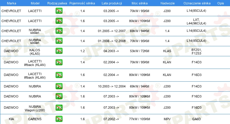Select the engine capacity 1.2 cell
Image resolution: width=230 pixels, height=124 pixels.
pos(83,51)
